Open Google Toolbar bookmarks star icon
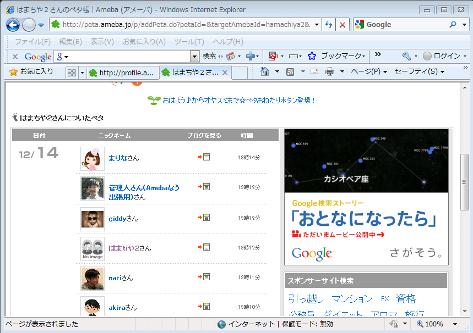This screenshot has width=473, height=333. [313, 56]
